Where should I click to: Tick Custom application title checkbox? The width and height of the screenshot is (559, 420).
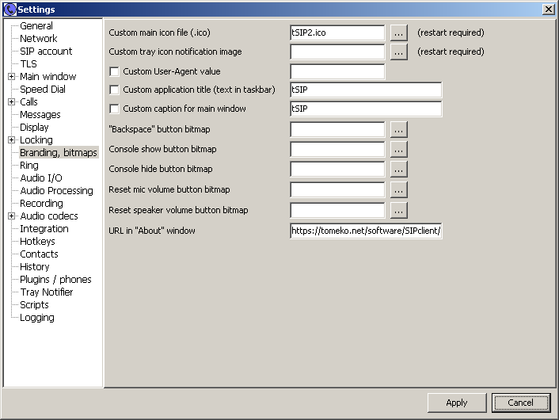pos(115,90)
